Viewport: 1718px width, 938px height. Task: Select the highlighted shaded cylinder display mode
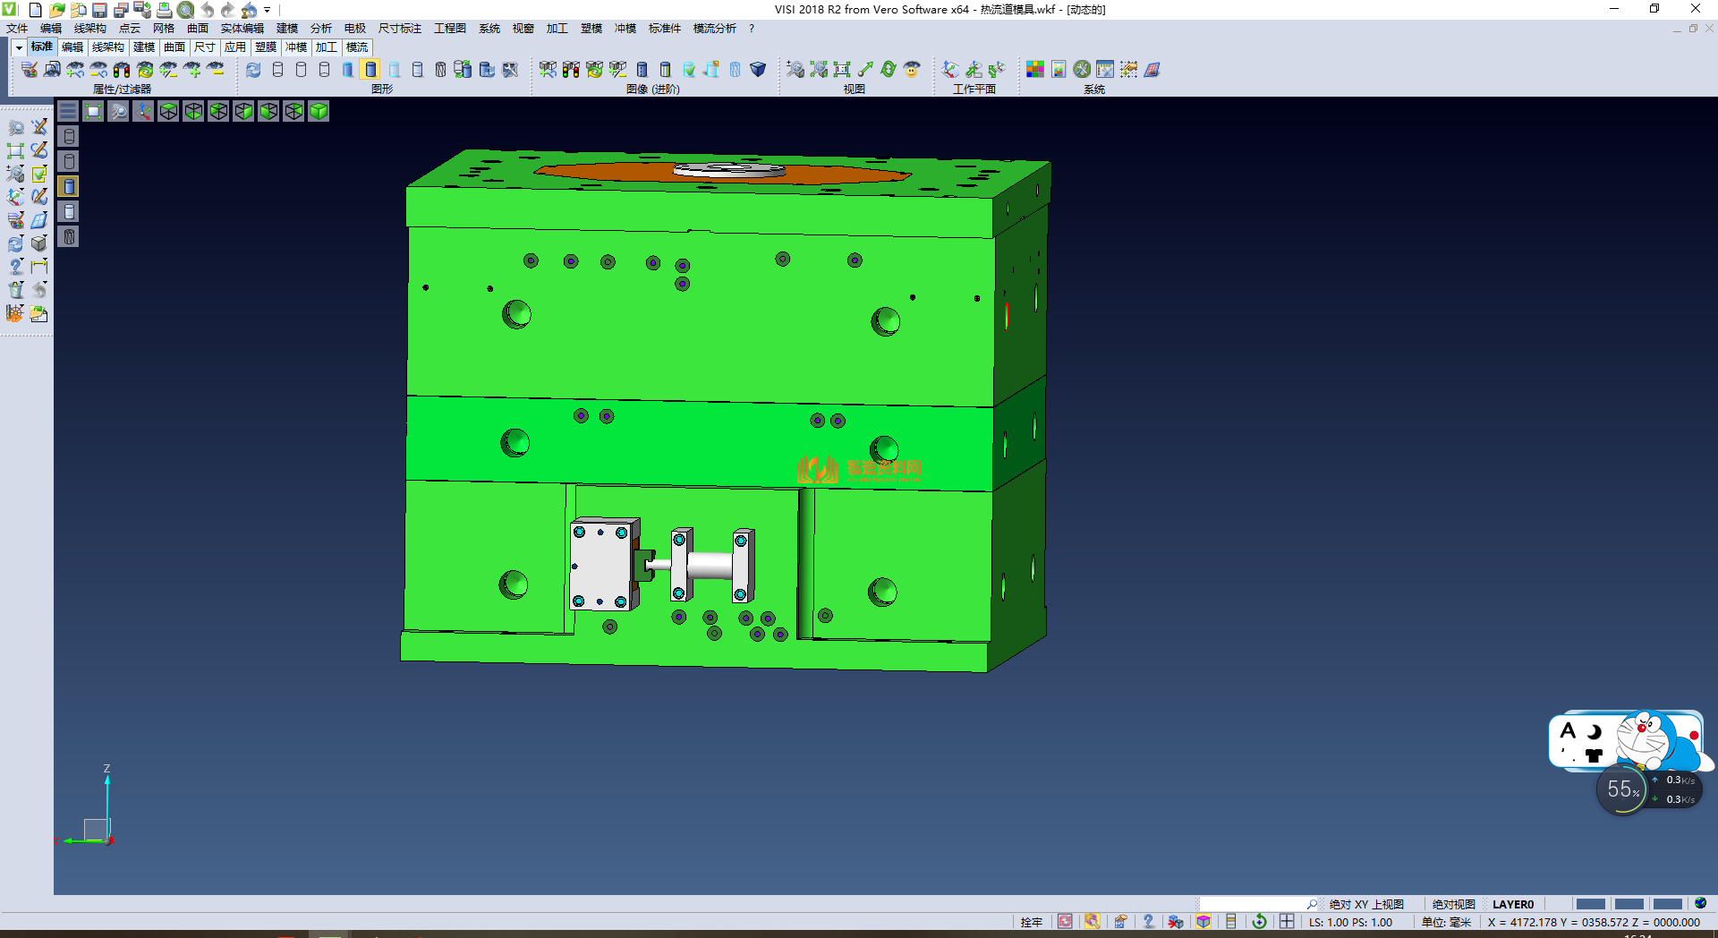click(x=370, y=70)
